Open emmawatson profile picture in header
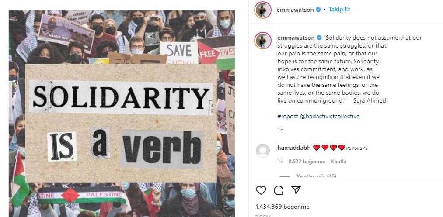Screen dimensions: 443x217 [x=263, y=10]
